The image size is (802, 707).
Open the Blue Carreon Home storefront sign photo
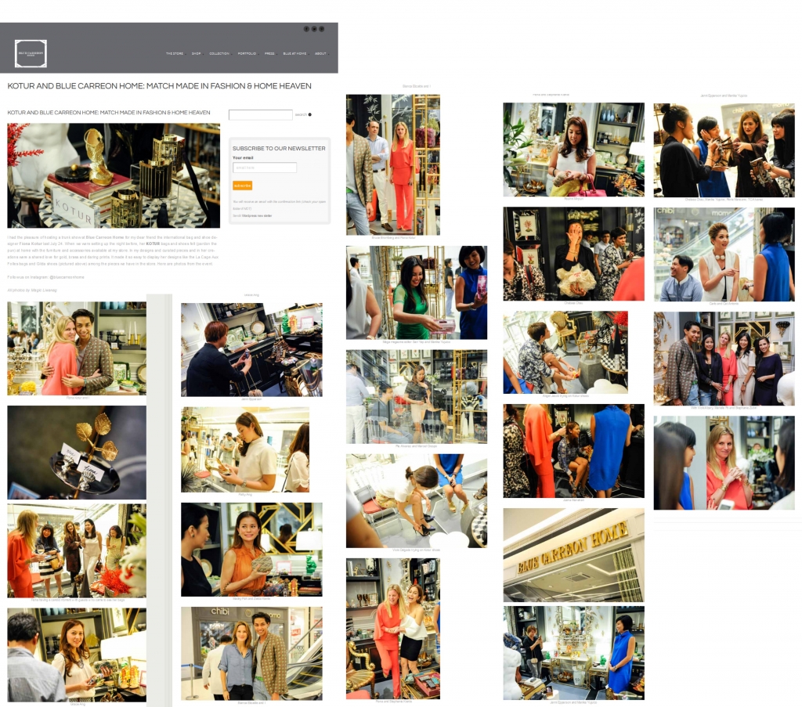click(574, 555)
